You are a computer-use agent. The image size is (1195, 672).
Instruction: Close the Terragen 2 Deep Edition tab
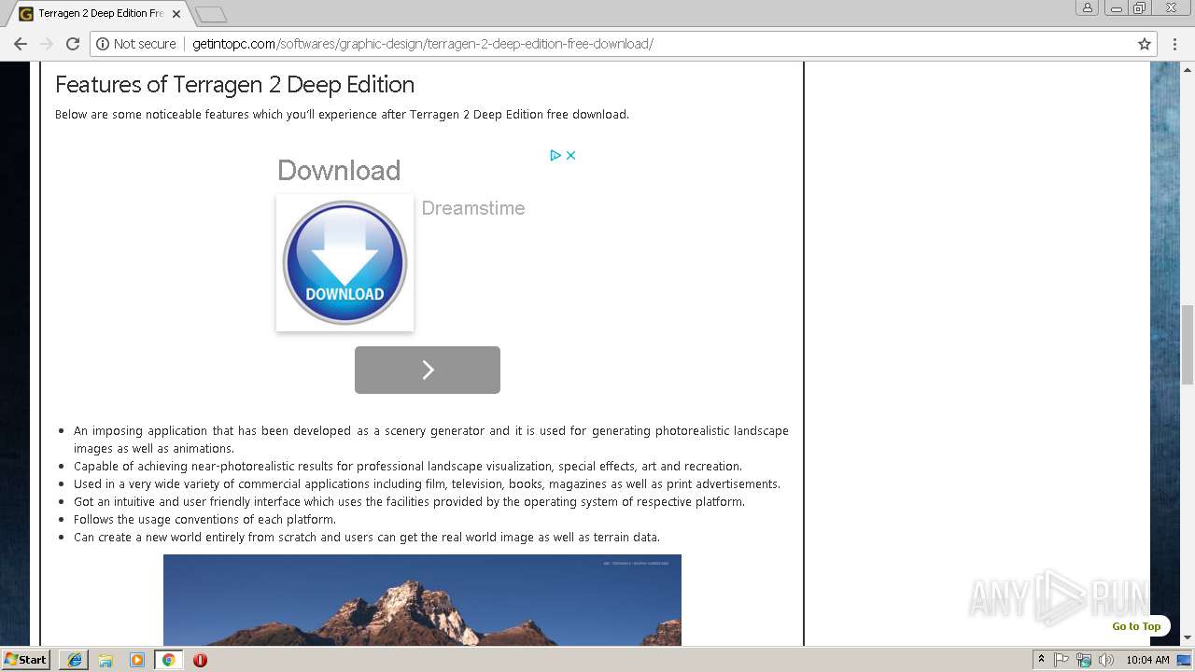(x=176, y=14)
